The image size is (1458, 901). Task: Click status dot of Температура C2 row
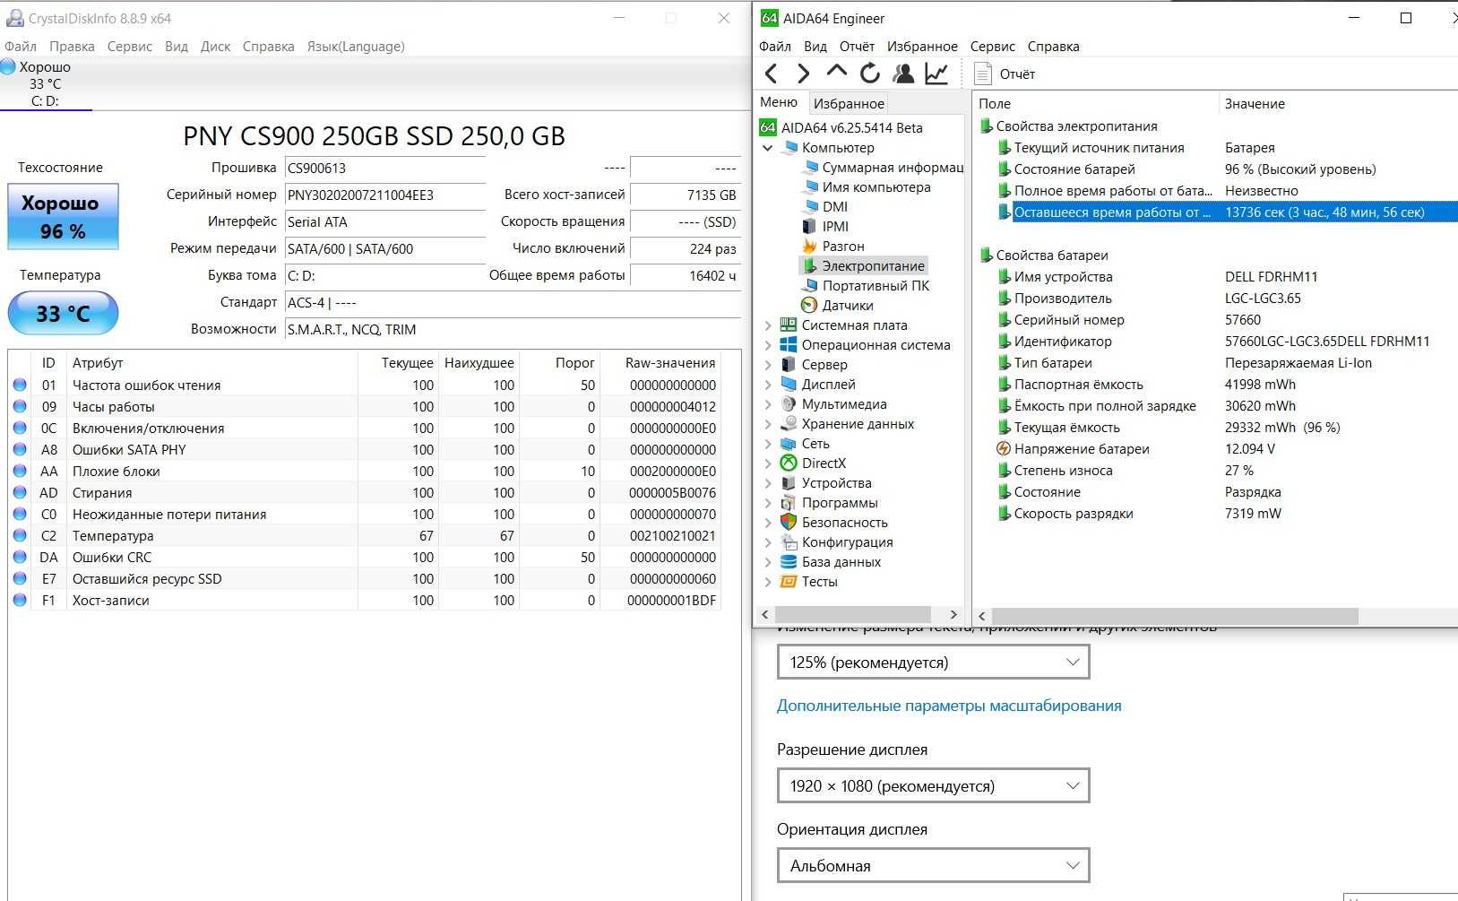coord(20,536)
